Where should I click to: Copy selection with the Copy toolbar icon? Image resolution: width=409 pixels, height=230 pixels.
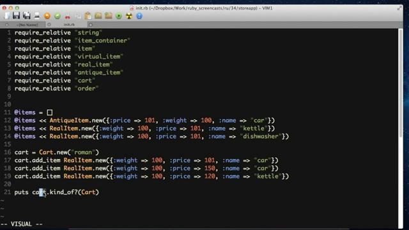tap(78, 16)
